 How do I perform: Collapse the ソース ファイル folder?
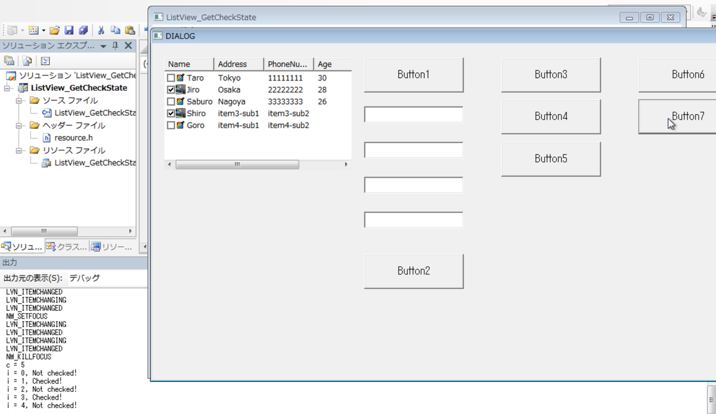[18, 101]
